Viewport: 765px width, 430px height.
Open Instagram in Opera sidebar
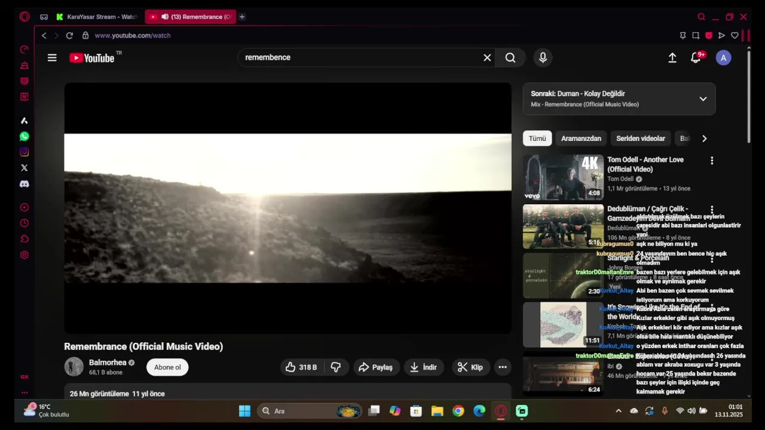point(25,152)
